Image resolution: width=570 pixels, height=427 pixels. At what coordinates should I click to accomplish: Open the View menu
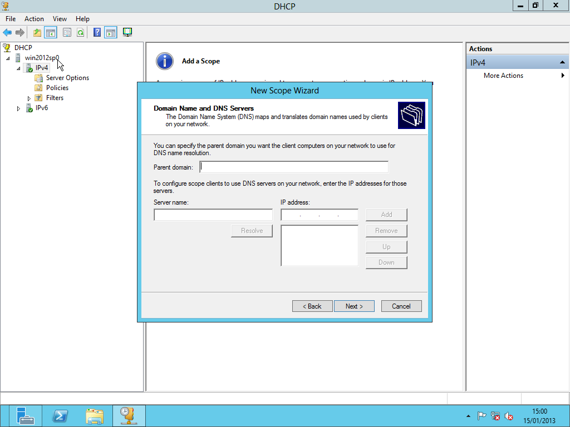tap(60, 19)
